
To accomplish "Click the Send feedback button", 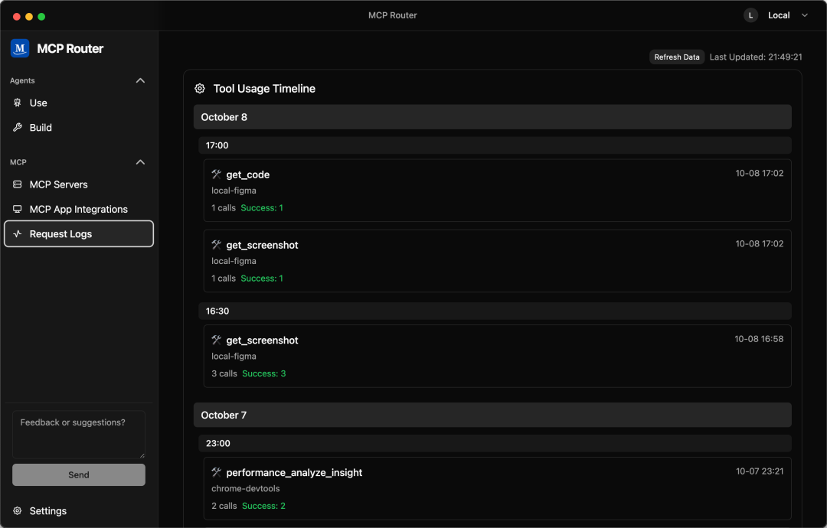I will point(79,474).
